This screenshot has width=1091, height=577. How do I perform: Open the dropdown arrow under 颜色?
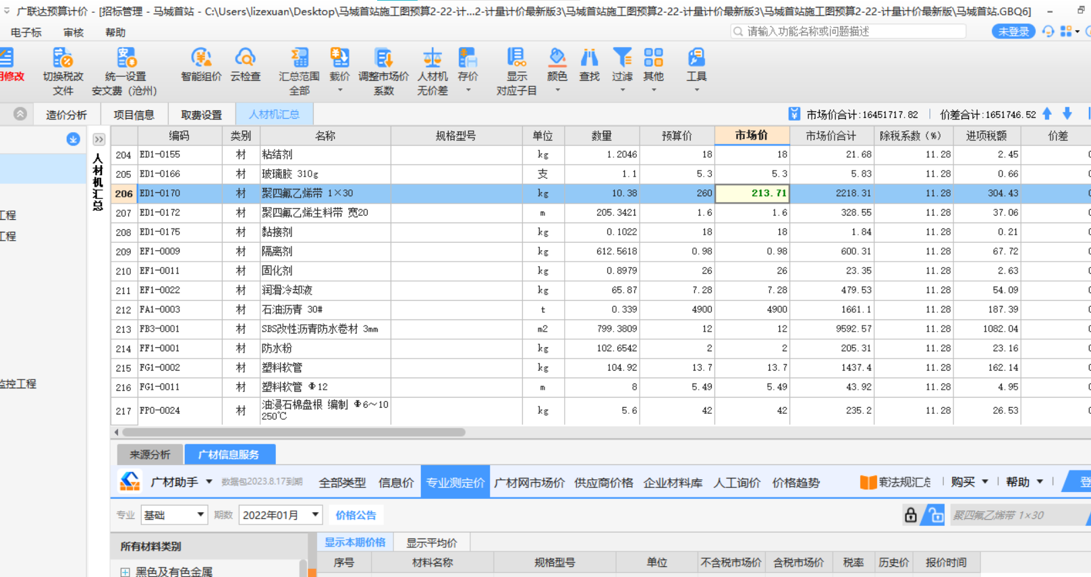(557, 90)
